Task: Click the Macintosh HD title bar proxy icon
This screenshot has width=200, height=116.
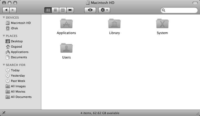Action: [x=88, y=3]
